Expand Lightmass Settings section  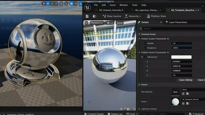click(139, 109)
